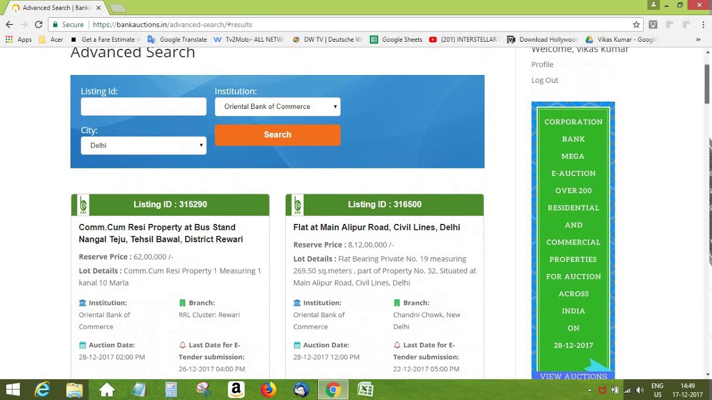
Task: Open the INTERSTELLAR YouTube bookmark
Action: pos(464,39)
